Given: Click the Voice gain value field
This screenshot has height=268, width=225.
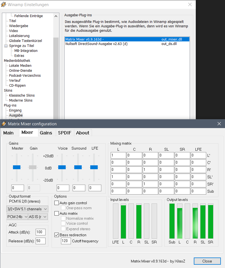Looking at the screenshot, I should (63, 188).
